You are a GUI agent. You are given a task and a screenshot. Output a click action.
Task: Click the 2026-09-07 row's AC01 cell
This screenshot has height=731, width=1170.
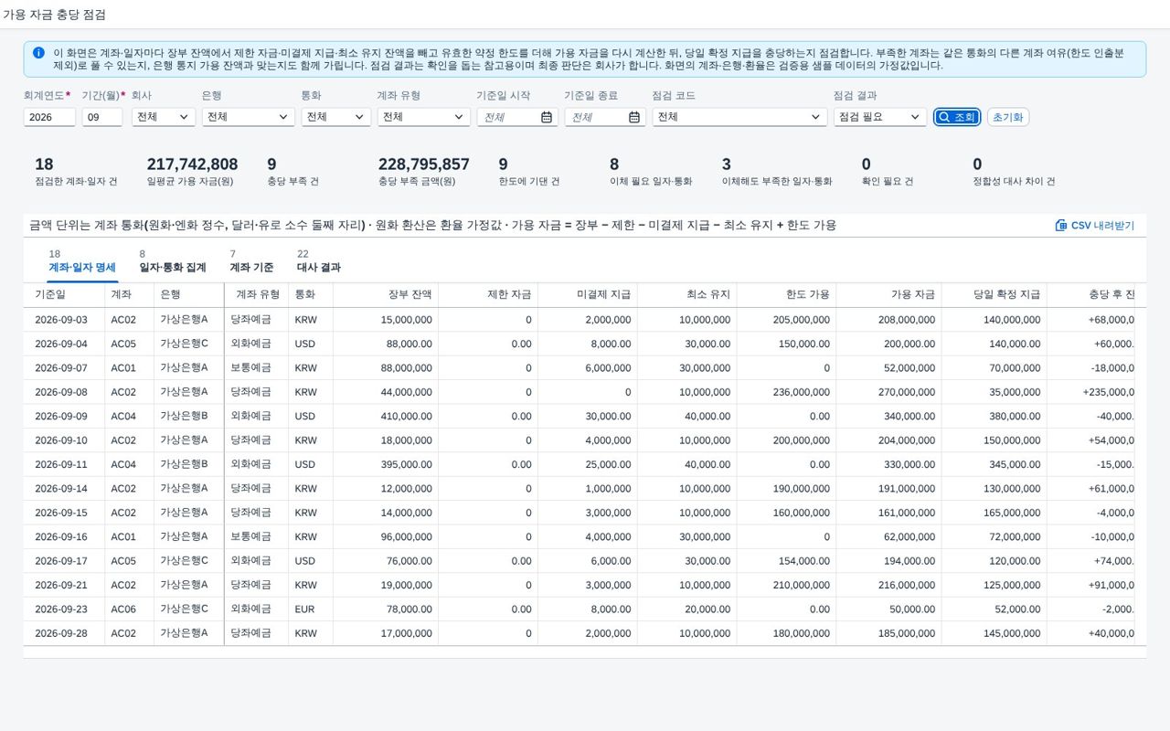tap(123, 368)
